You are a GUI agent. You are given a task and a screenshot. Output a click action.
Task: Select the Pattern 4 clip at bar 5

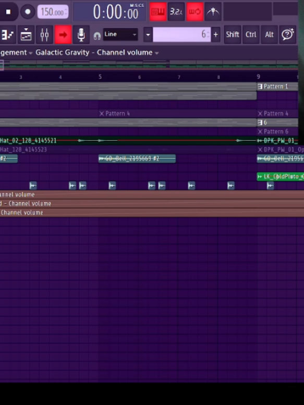[178, 114]
